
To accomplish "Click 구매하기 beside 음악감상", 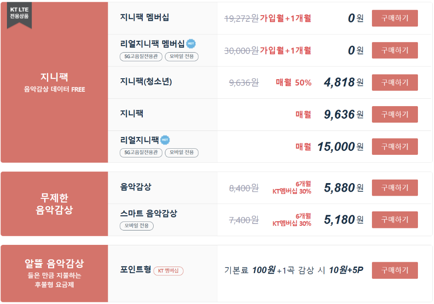I will tap(395, 187).
